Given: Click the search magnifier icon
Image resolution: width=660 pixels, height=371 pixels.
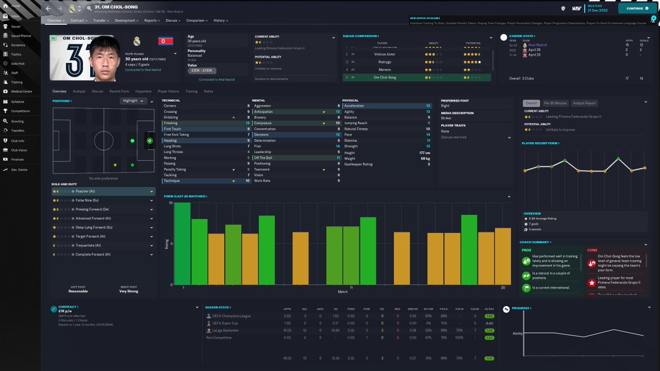Looking at the screenshot, I should click(89, 8).
